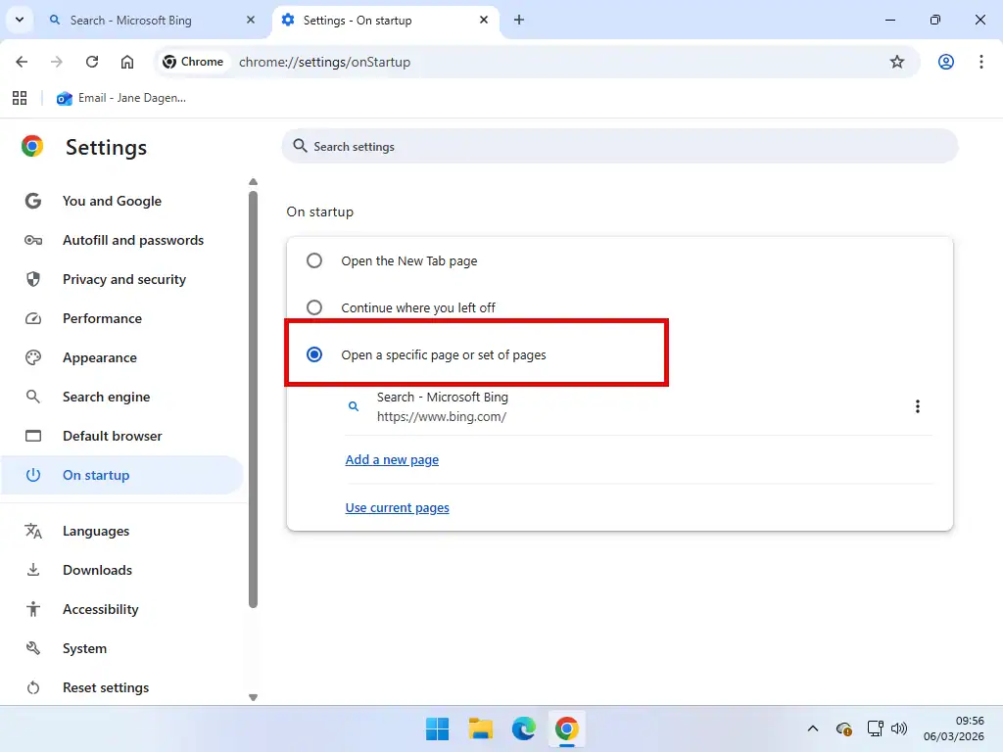Switch to the Search - Microsoft Bing tab
The height and width of the screenshot is (752, 1003).
click(147, 20)
